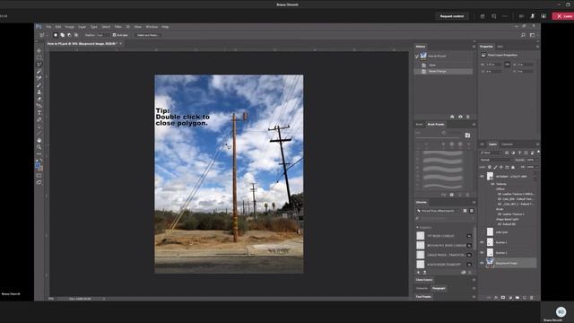
Task: Open the Layers blend mode Normal dropdown
Action: (496, 160)
